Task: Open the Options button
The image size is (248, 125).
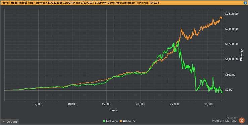Action: [9, 122]
